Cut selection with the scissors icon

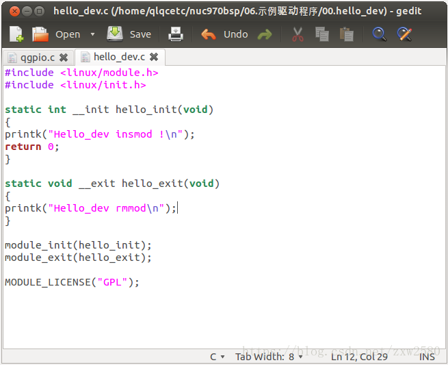pos(298,34)
